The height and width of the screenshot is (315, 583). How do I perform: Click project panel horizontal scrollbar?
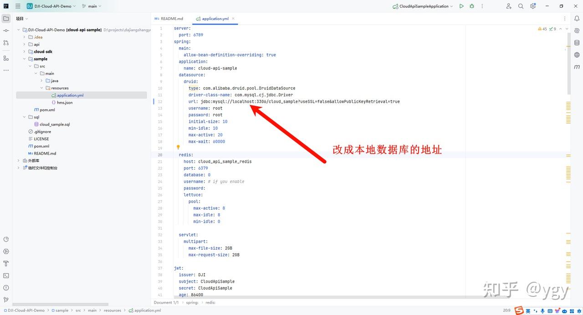[x=61, y=305]
